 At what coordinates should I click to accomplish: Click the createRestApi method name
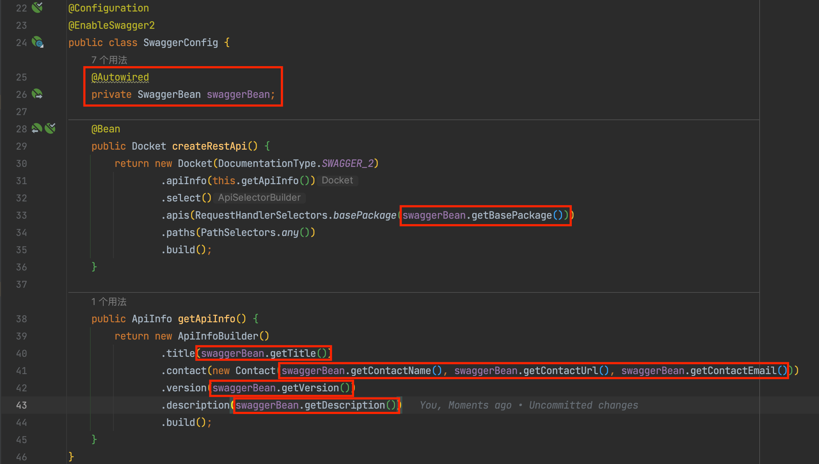point(209,146)
